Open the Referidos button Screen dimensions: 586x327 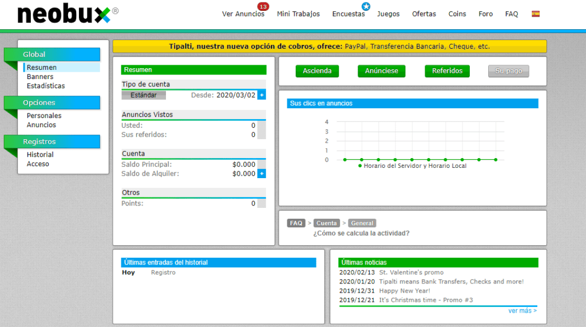pyautogui.click(x=447, y=71)
